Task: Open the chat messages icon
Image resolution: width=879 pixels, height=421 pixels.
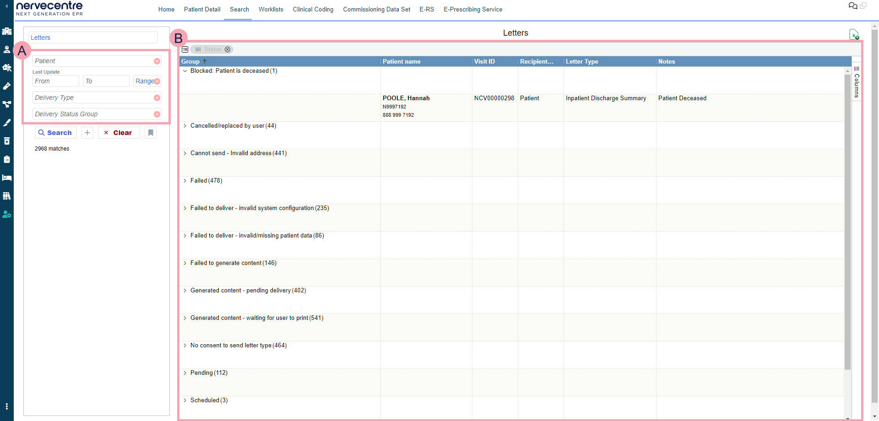Action: (x=852, y=6)
